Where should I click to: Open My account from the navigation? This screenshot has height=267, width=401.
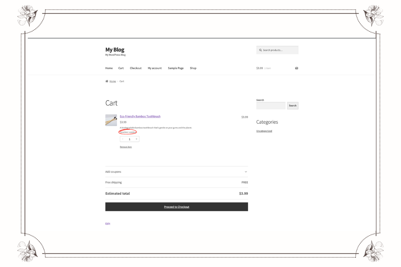point(155,68)
